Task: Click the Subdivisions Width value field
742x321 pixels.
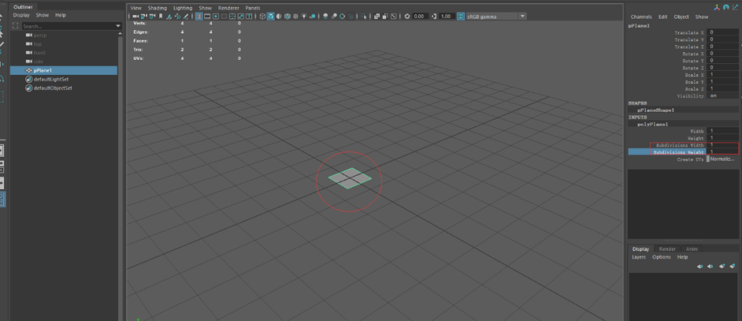Action: 723,145
